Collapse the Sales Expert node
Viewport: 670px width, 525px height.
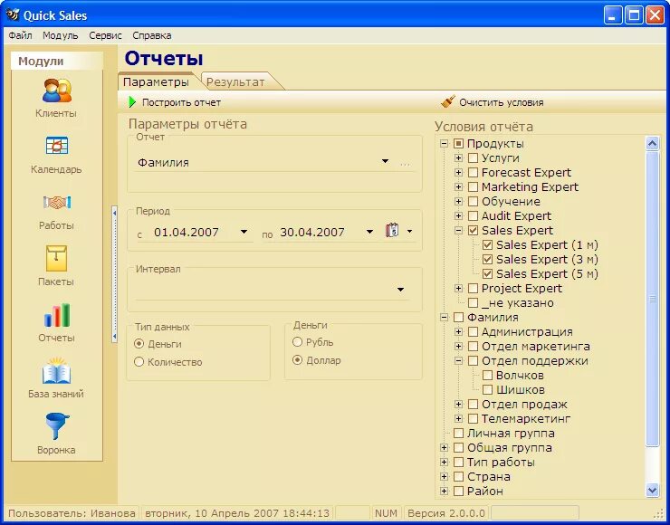point(458,230)
